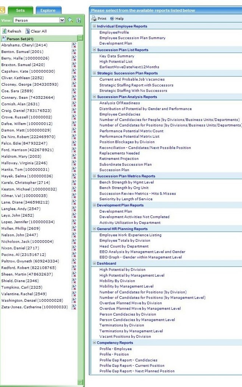Image resolution: width=242 pixels, height=387 pixels.
Task: Remove Clooney, George using row icon
Action: coord(74,85)
